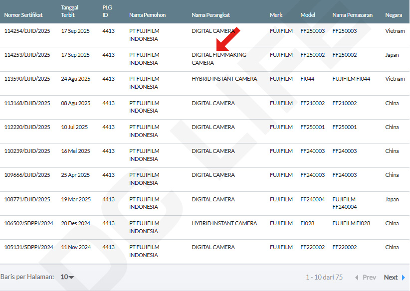Image resolution: width=410 pixels, height=291 pixels.
Task: Select the Nama Pemasaran column header
Action: pos(352,15)
